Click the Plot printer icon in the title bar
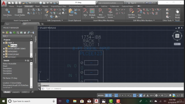 coord(40,3)
